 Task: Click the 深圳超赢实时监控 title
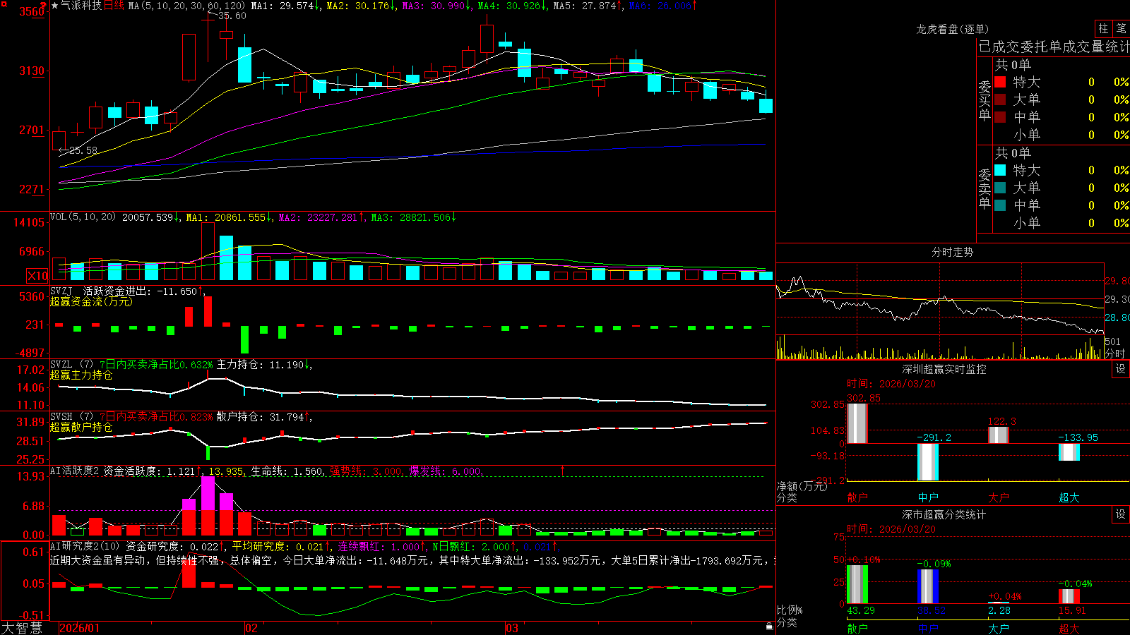tap(944, 369)
